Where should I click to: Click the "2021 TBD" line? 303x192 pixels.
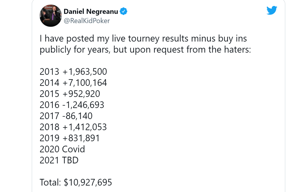(x=59, y=160)
